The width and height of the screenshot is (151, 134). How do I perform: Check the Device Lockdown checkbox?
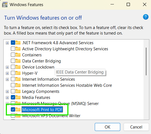[13, 67]
